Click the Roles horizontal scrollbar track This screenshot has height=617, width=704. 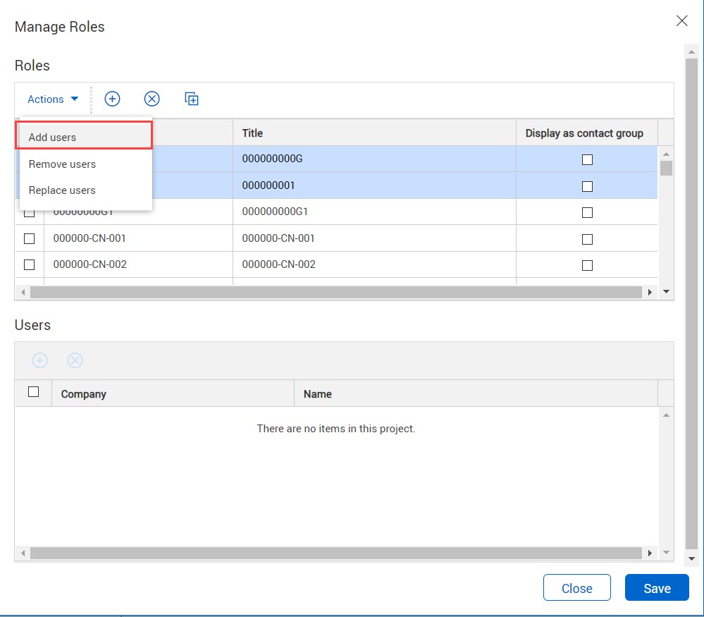coord(337,292)
